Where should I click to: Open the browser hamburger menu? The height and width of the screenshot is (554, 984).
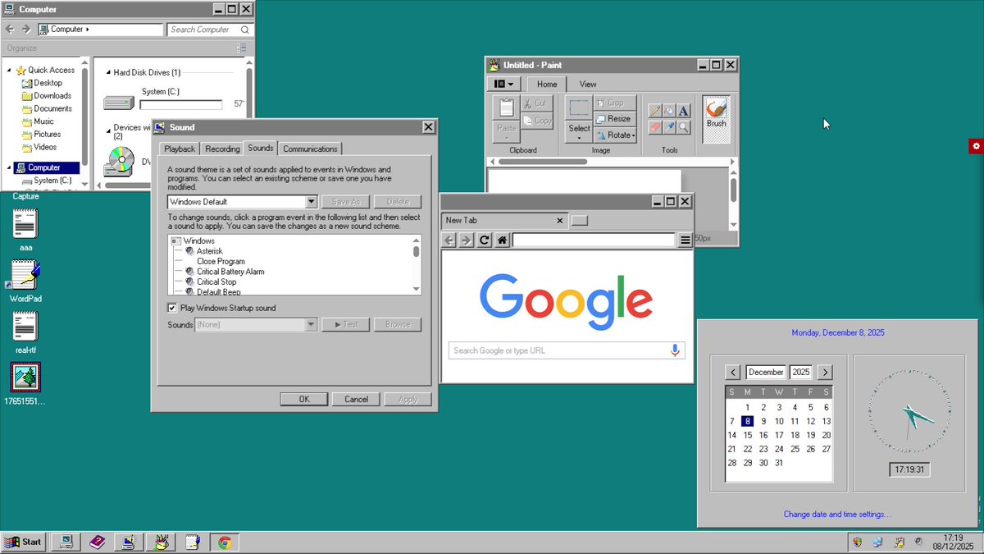pos(686,240)
